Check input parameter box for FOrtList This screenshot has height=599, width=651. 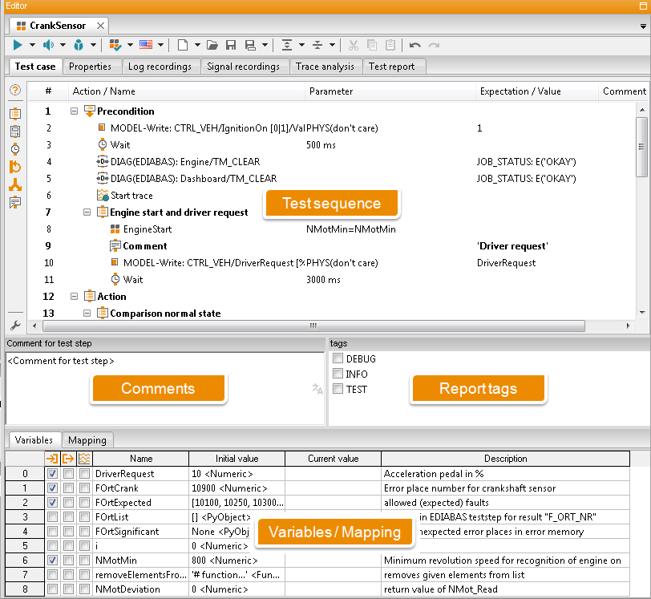[52, 516]
